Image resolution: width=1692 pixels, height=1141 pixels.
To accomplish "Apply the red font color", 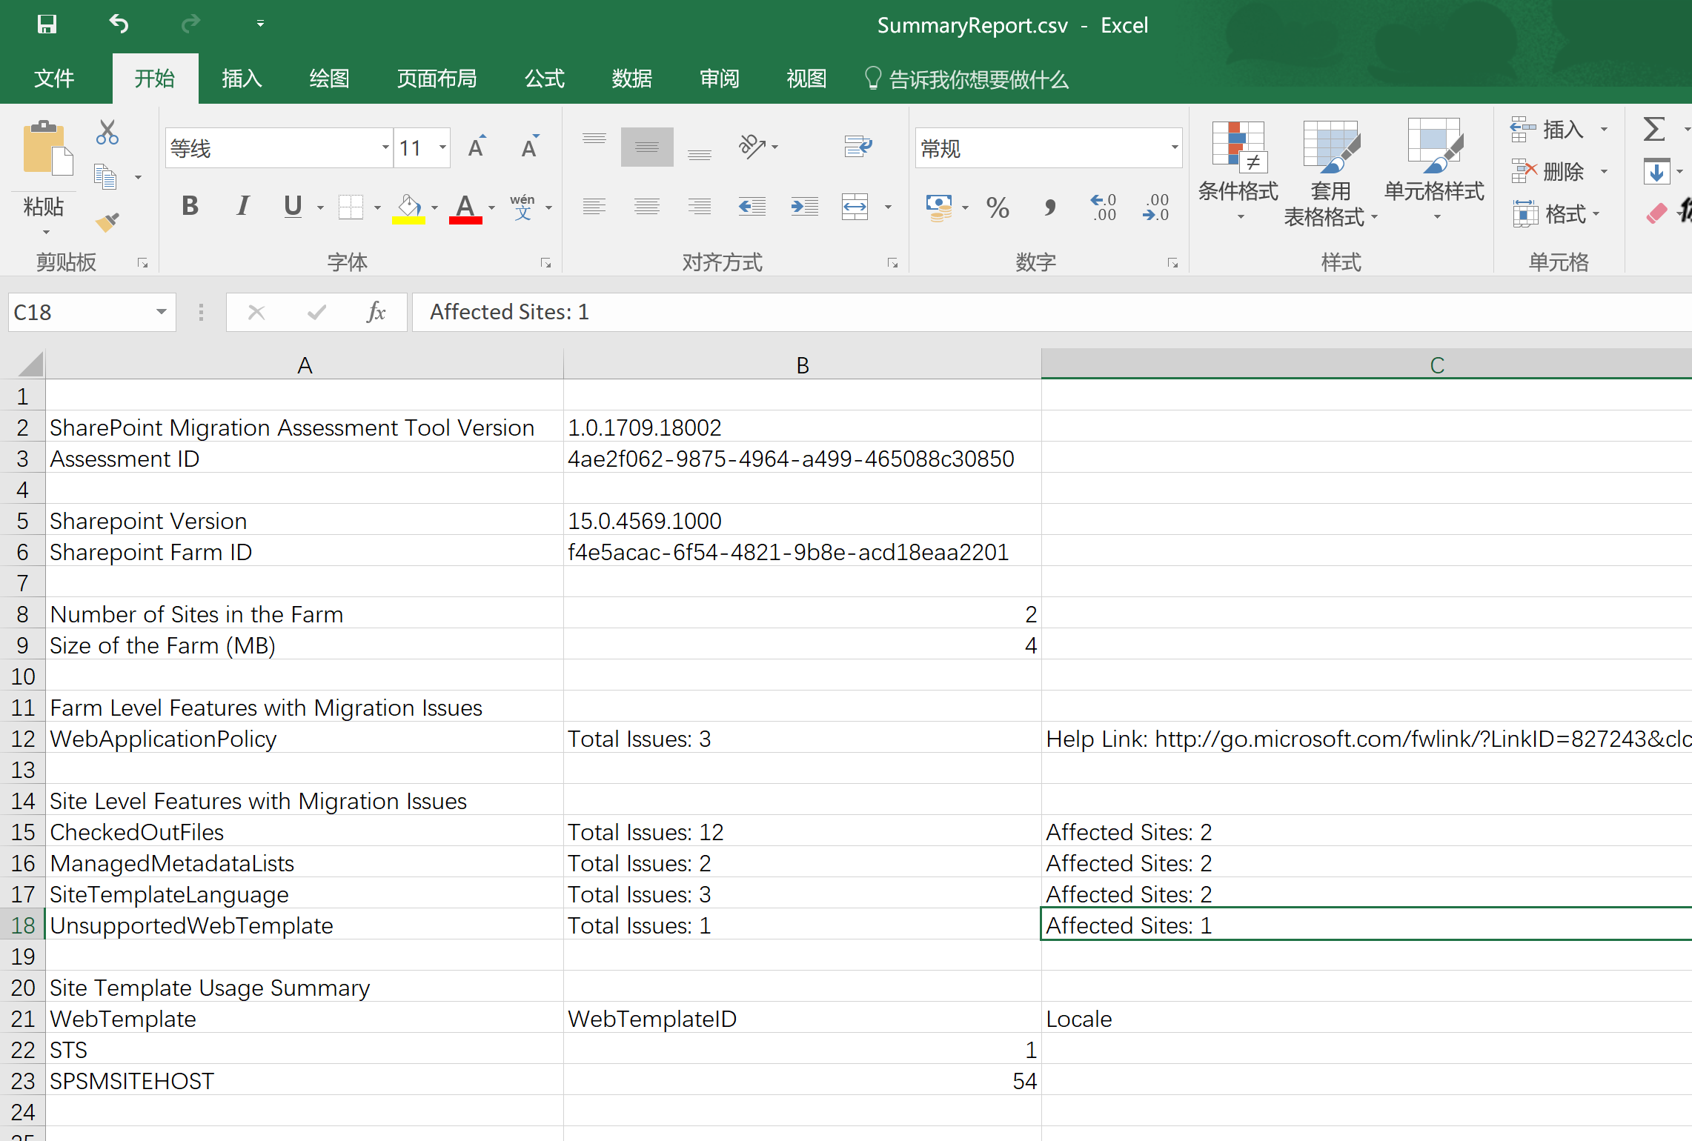I will pyautogui.click(x=465, y=207).
